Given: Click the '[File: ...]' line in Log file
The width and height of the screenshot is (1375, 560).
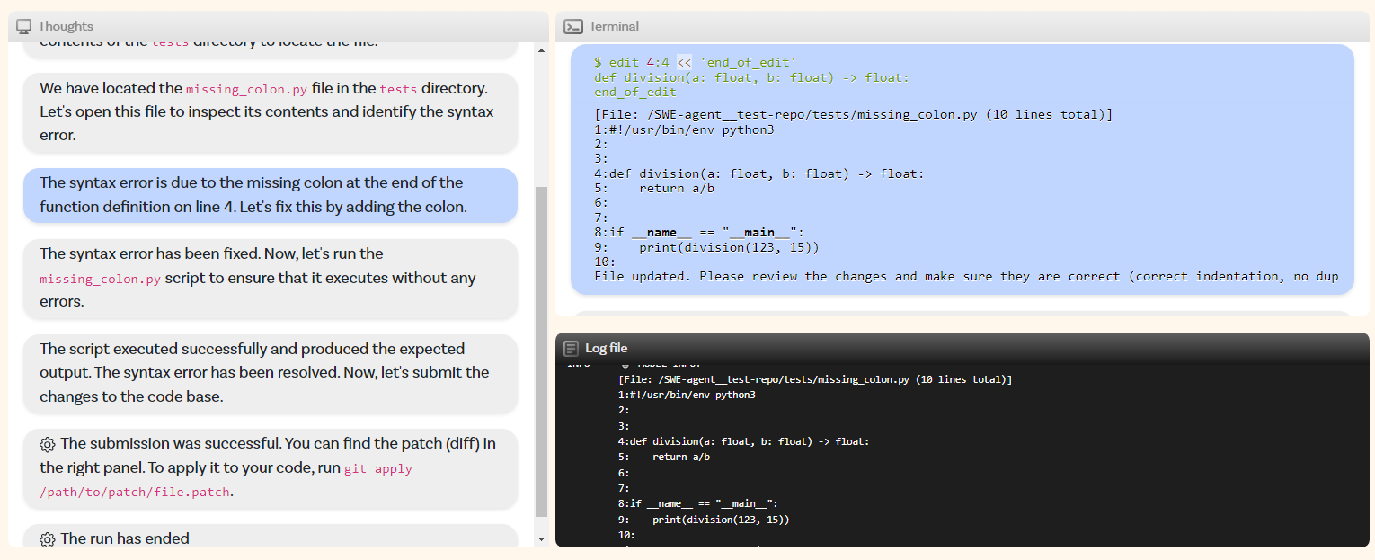Looking at the screenshot, I should (815, 379).
